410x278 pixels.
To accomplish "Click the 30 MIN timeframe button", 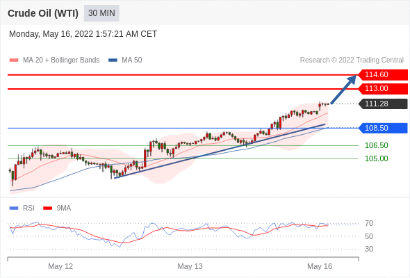I will pos(101,13).
